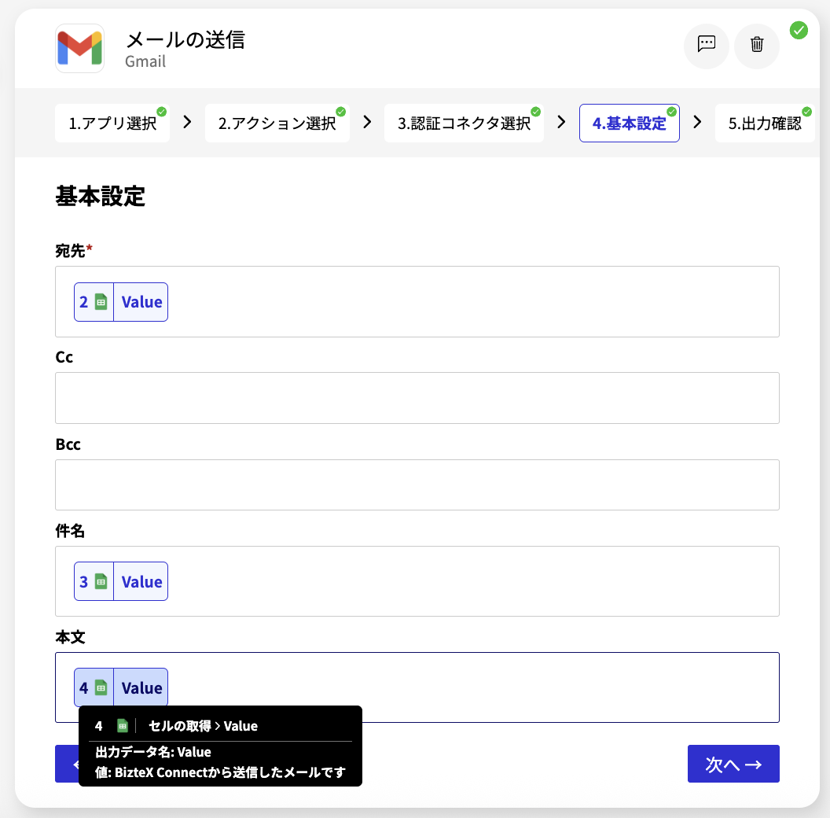Click the Cc field label
The image size is (830, 818).
pos(64,357)
